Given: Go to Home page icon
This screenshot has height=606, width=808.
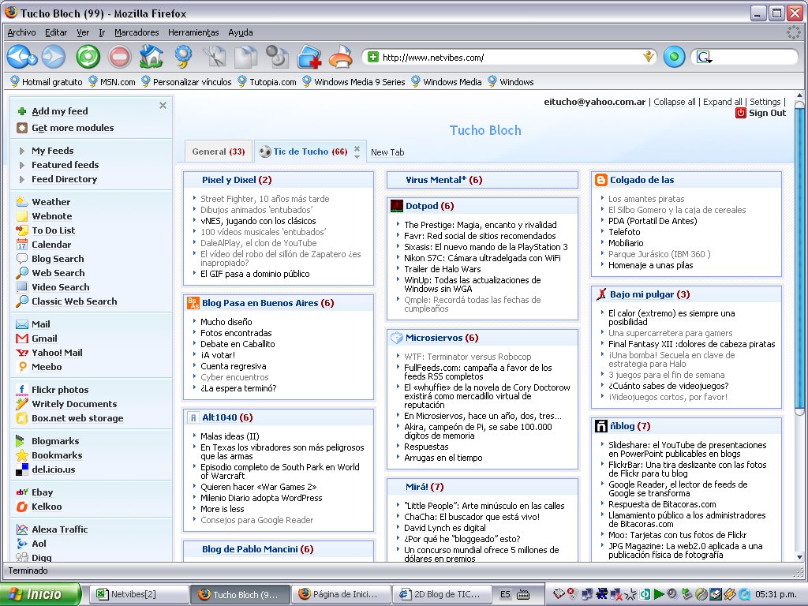Looking at the screenshot, I should click(151, 57).
